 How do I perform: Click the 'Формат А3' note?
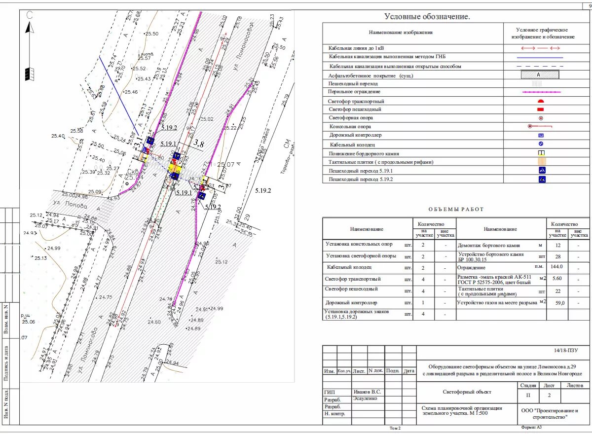click(x=531, y=427)
